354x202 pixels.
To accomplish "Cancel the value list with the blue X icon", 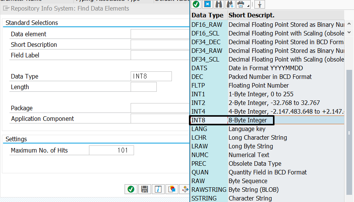I will [x=207, y=4].
